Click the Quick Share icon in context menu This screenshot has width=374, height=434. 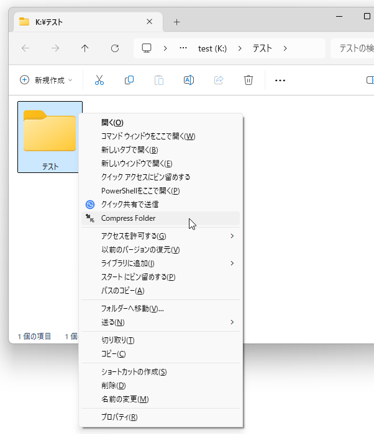pos(90,205)
